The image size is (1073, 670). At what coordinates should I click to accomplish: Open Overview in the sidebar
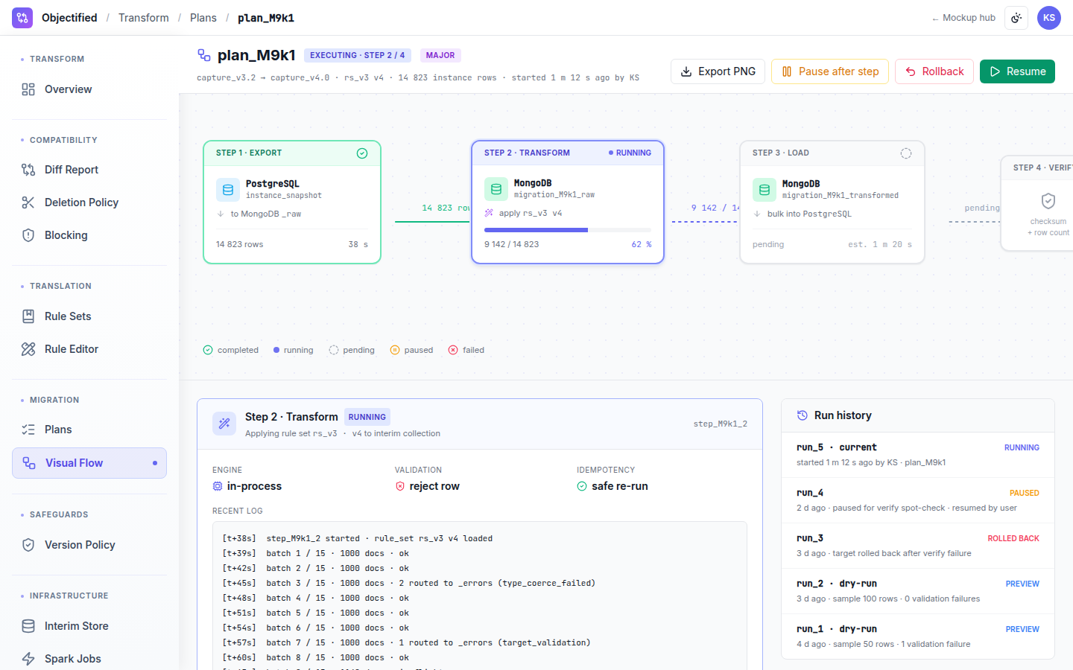point(89,89)
